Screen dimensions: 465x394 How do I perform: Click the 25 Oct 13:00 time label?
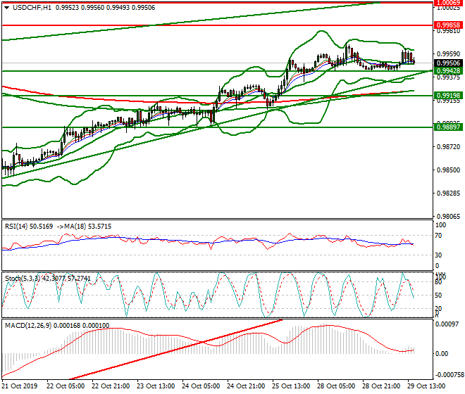pos(291,386)
